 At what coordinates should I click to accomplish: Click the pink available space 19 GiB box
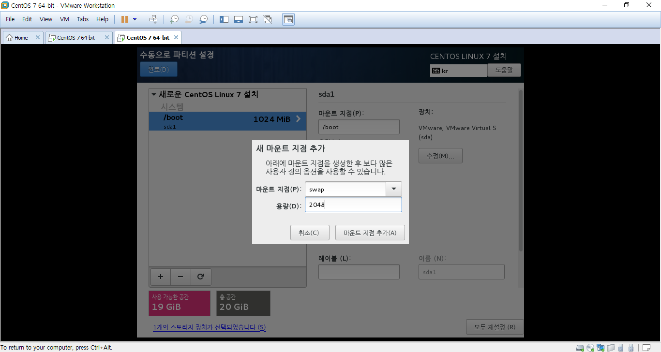coord(180,303)
